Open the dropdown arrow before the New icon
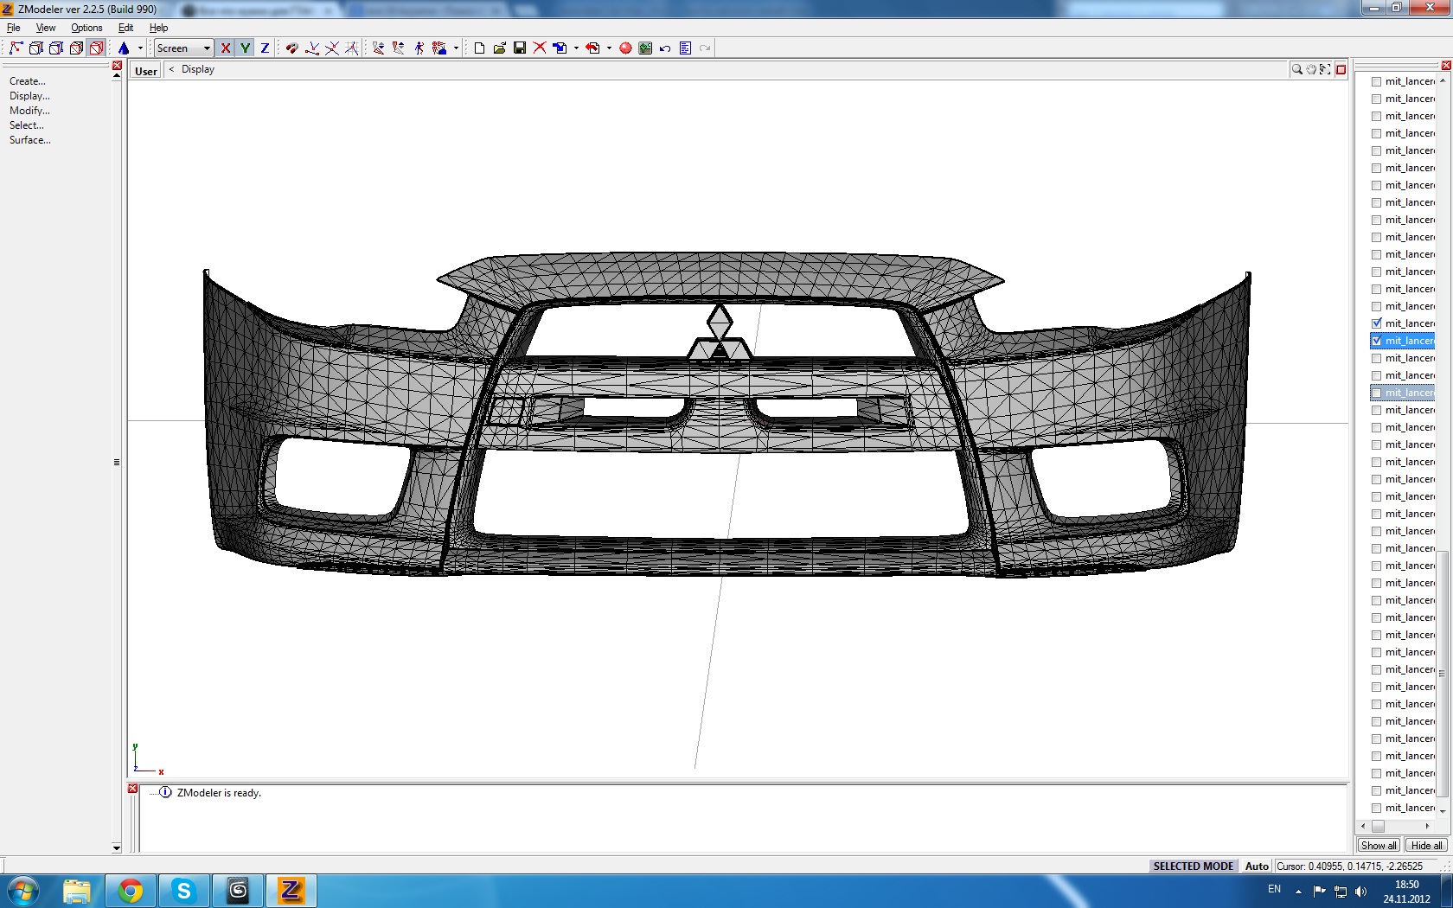 pos(456,48)
